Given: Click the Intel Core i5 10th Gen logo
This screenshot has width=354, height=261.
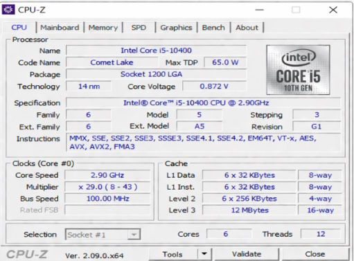Looking at the screenshot, I should pyautogui.click(x=298, y=70).
